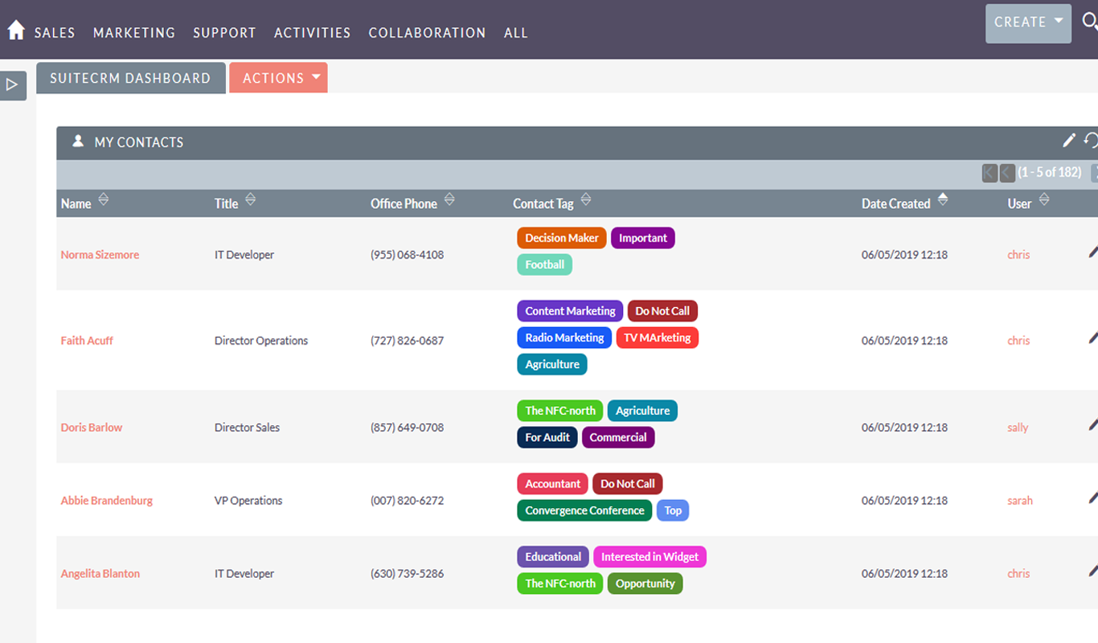Click the inline edit pencil for Norma Sizemore
The height and width of the screenshot is (643, 1098).
click(x=1095, y=251)
